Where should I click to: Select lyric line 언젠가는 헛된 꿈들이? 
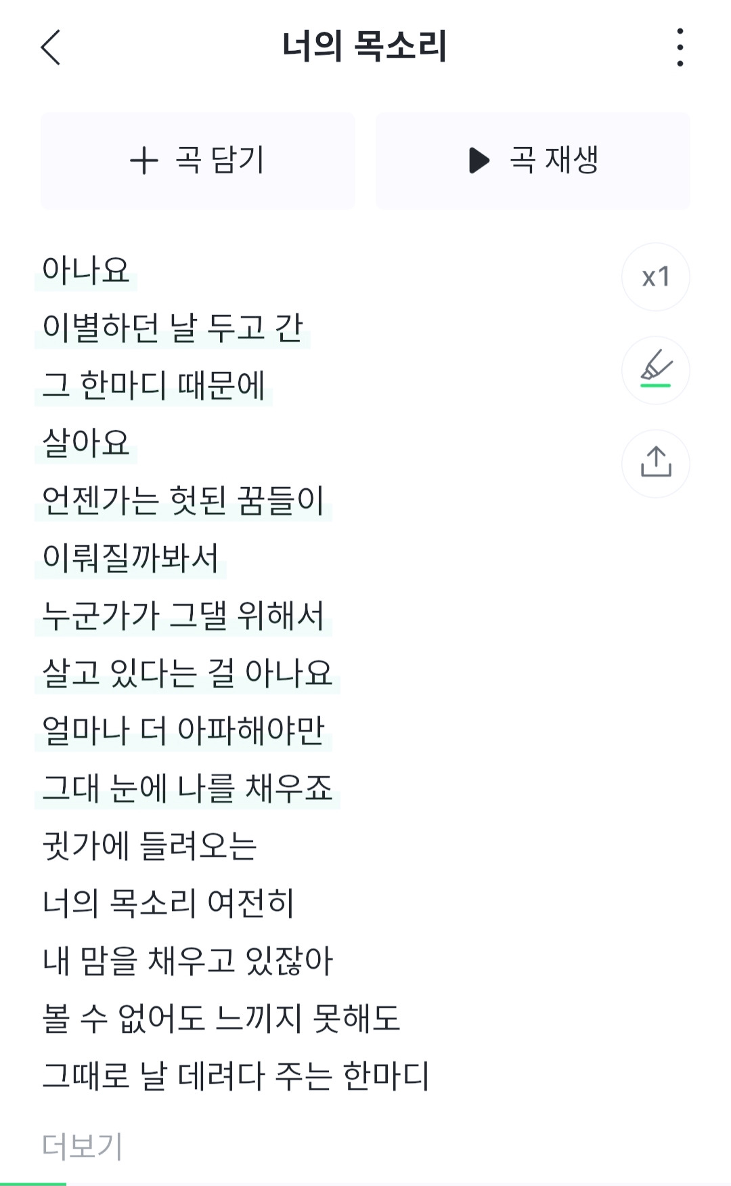tap(183, 500)
